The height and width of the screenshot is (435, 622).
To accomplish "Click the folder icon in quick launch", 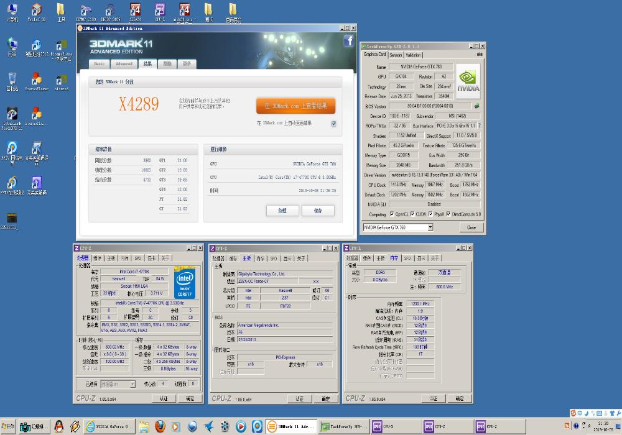I will point(144,427).
